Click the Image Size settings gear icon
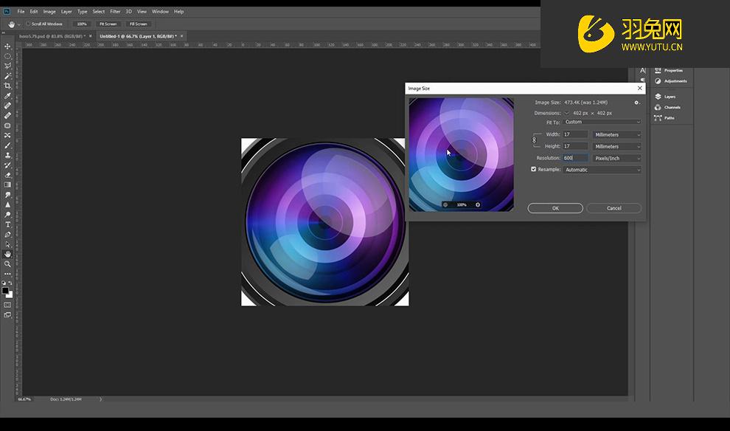Viewport: 730px width, 431px height. [637, 103]
